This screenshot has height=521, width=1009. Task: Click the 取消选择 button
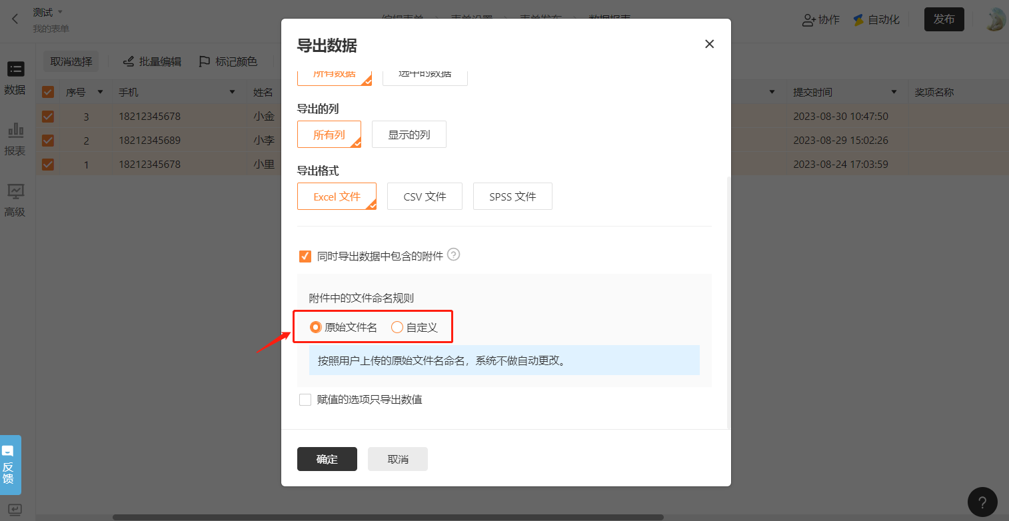pyautogui.click(x=71, y=62)
